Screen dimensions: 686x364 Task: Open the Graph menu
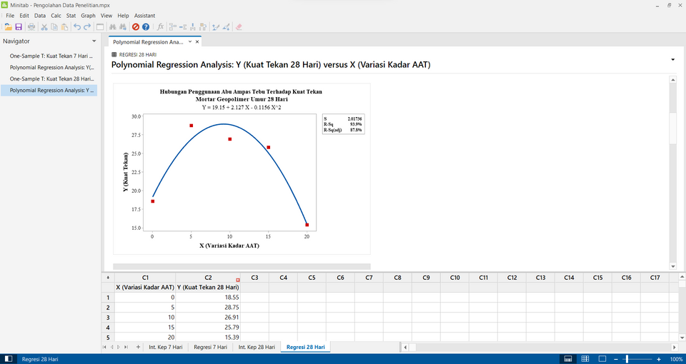click(x=88, y=15)
